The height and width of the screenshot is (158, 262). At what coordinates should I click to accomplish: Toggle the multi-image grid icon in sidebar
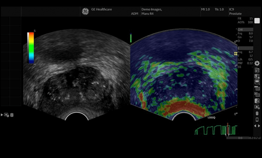click(257, 95)
